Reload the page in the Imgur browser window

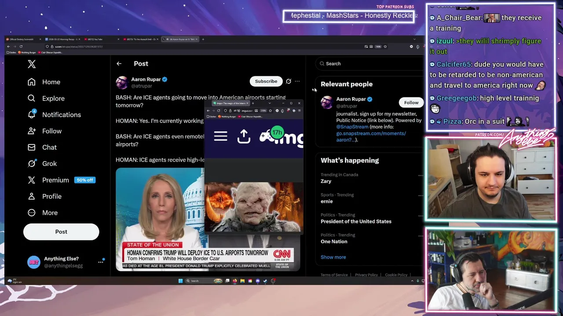[x=219, y=111]
